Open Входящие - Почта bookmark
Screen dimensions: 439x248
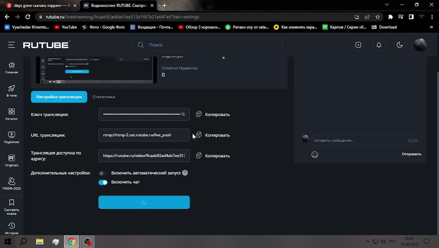[x=152, y=27]
